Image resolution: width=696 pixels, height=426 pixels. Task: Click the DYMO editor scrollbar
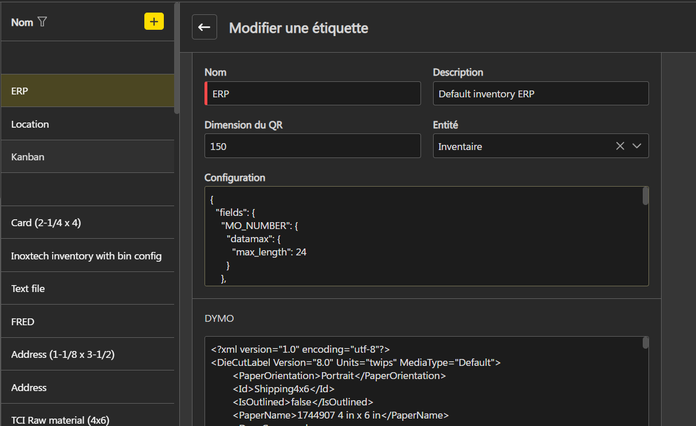point(646,343)
